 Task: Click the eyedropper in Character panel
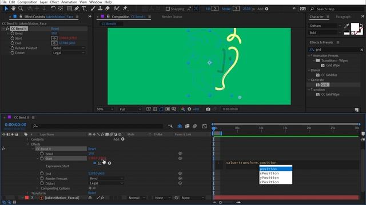point(347,26)
